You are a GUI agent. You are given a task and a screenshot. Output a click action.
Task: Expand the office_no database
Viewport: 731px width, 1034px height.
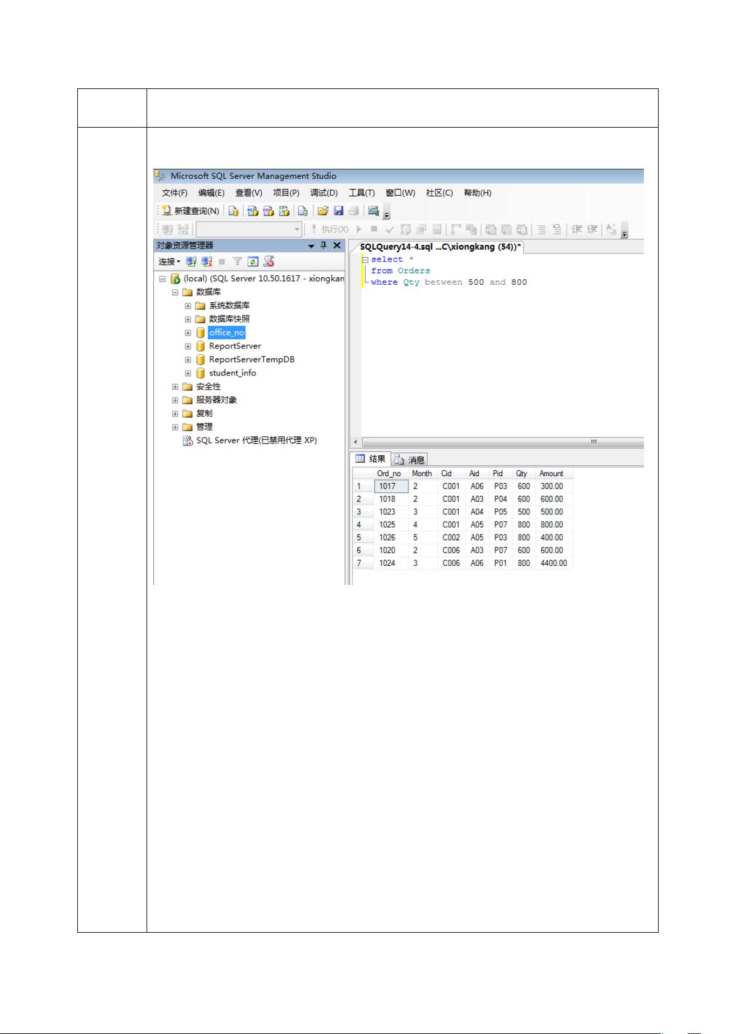point(188,333)
